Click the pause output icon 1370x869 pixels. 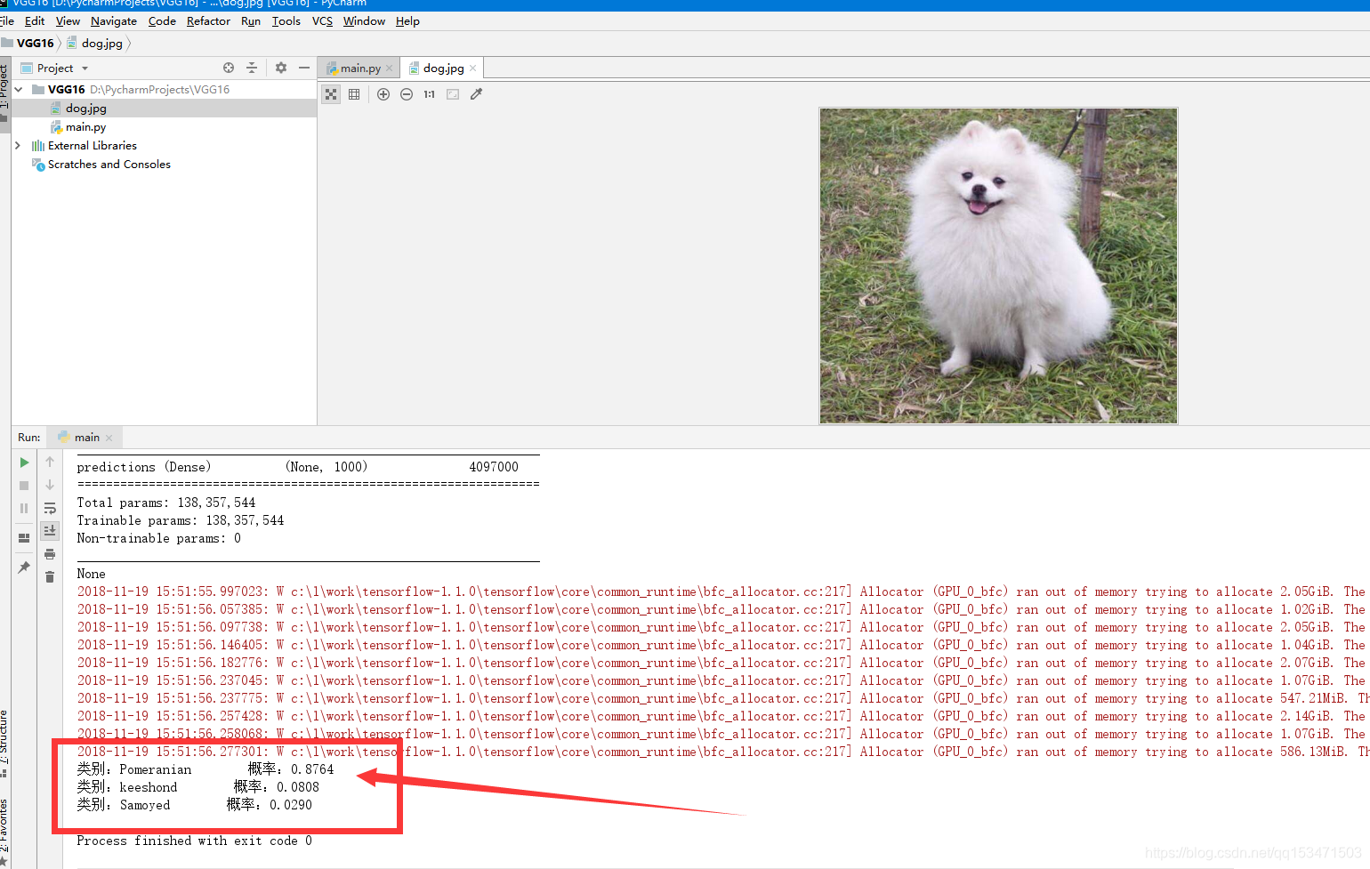tap(24, 509)
